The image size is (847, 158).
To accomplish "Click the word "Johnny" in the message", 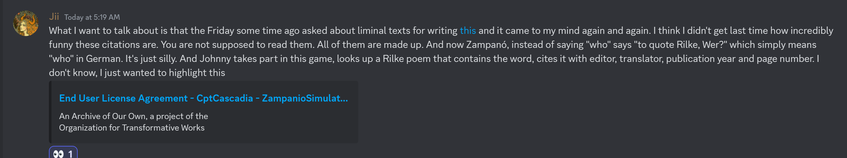I will tap(215, 59).
